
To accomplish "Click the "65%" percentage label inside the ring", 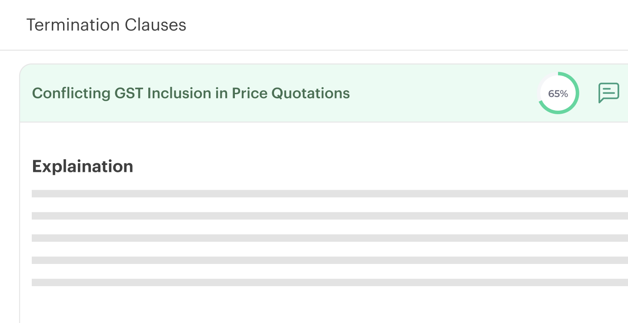I will pos(558,94).
